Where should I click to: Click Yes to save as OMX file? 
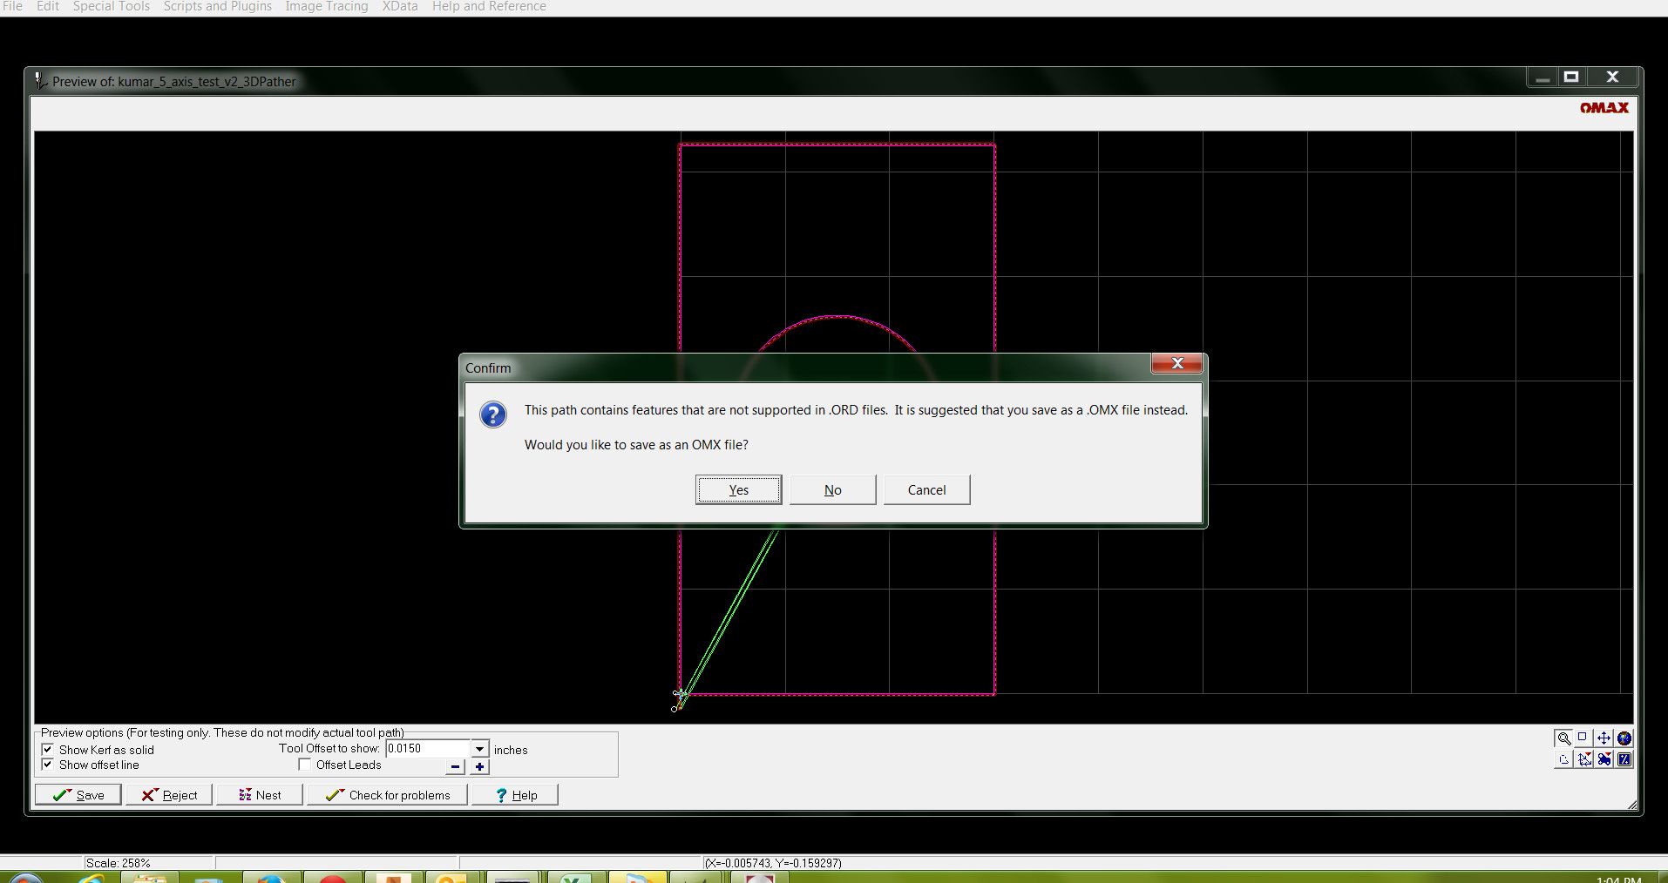(x=737, y=489)
